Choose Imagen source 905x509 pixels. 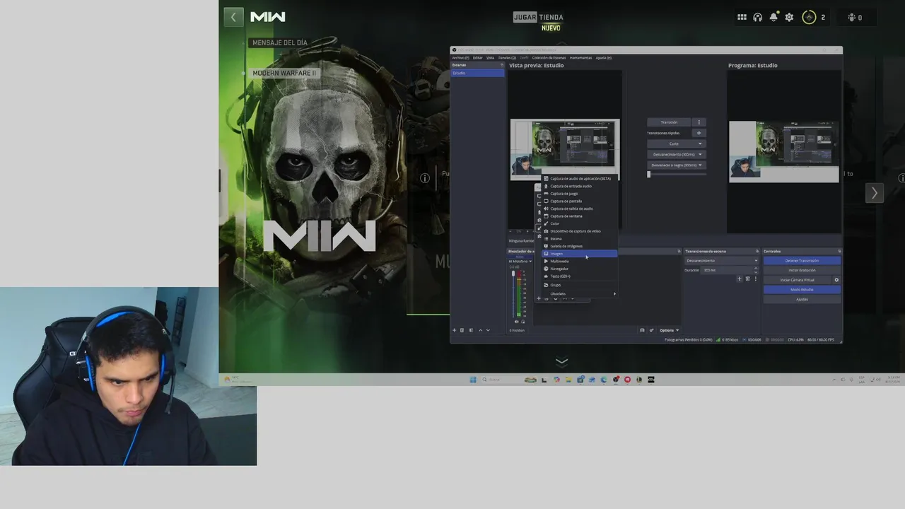[x=580, y=254]
